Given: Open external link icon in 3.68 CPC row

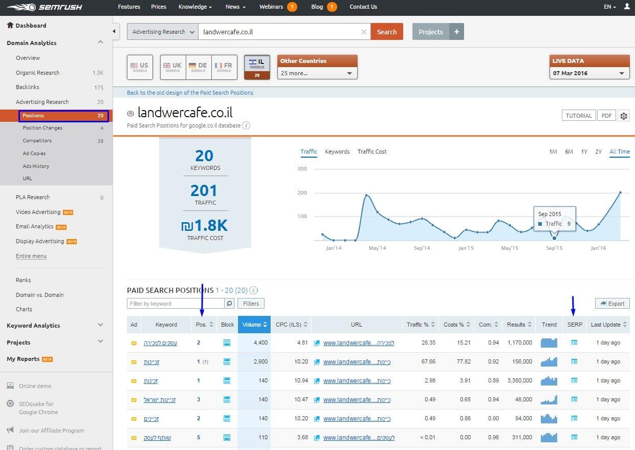Looking at the screenshot, I should click(x=317, y=437).
